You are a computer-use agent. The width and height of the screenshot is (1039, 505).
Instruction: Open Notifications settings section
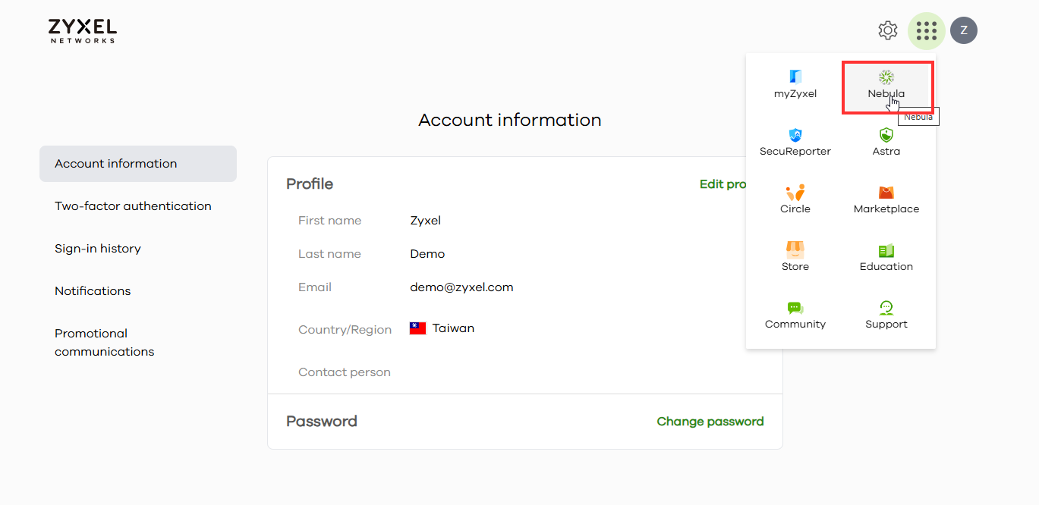point(93,291)
